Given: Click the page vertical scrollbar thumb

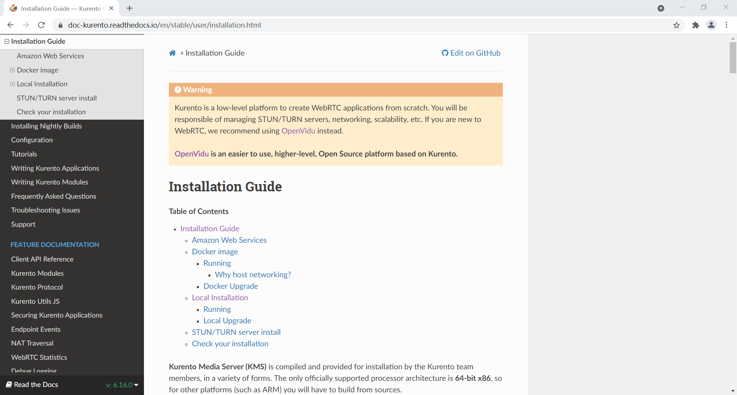Looking at the screenshot, I should 733,58.
